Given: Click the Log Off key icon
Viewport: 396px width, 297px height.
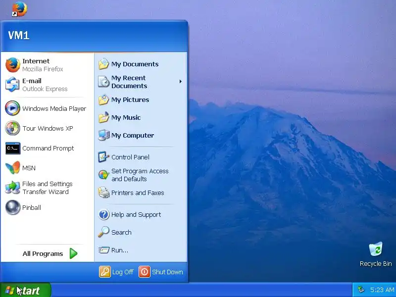Looking at the screenshot, I should pyautogui.click(x=105, y=272).
